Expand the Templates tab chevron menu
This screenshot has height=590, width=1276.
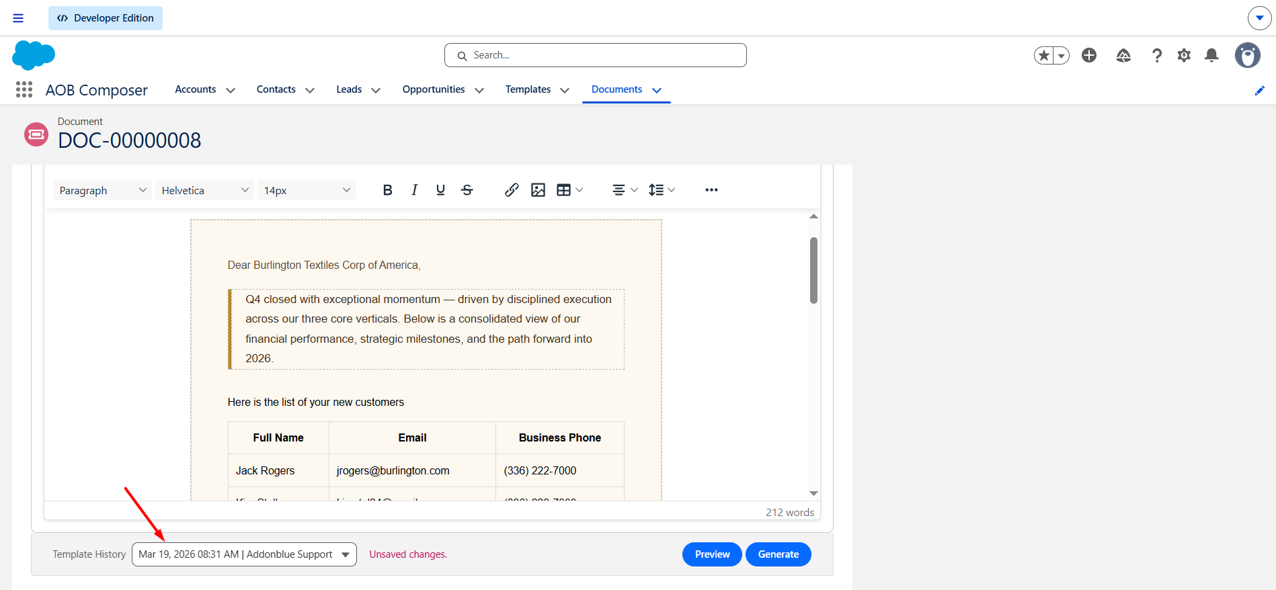click(x=565, y=90)
